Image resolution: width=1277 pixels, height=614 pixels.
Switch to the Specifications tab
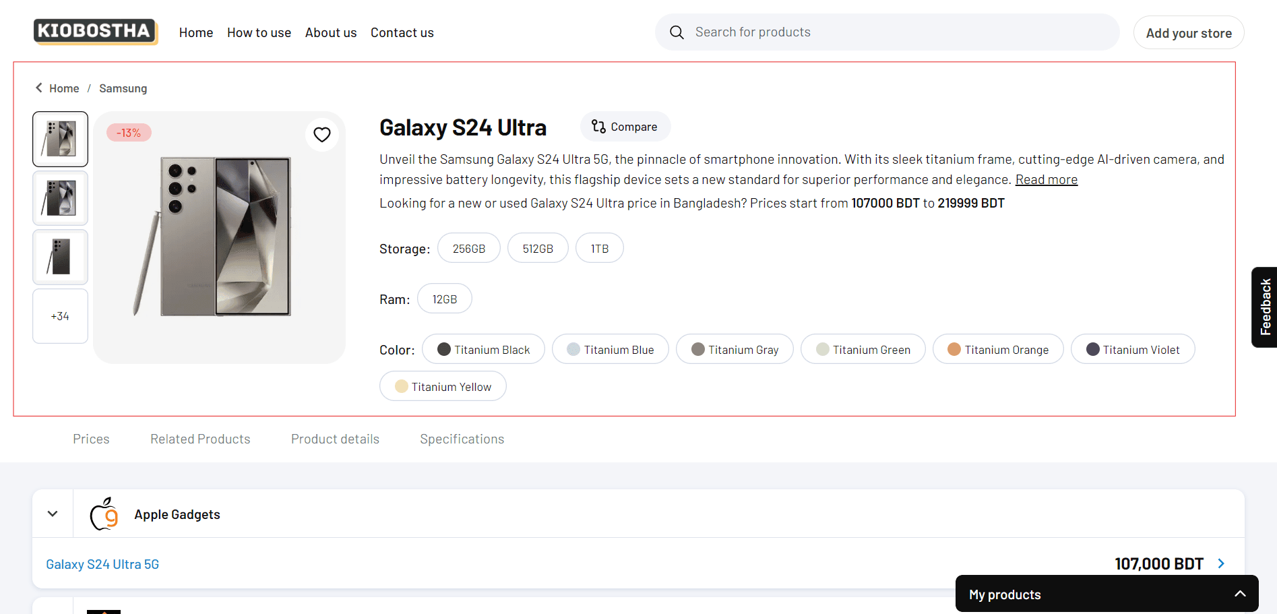pos(462,439)
